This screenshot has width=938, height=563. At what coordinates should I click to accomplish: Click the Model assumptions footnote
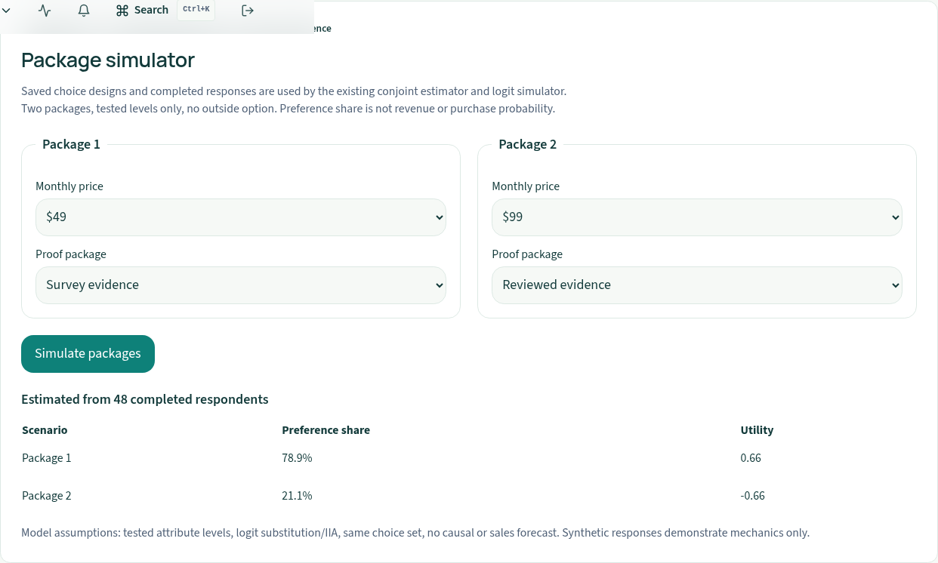coord(415,533)
